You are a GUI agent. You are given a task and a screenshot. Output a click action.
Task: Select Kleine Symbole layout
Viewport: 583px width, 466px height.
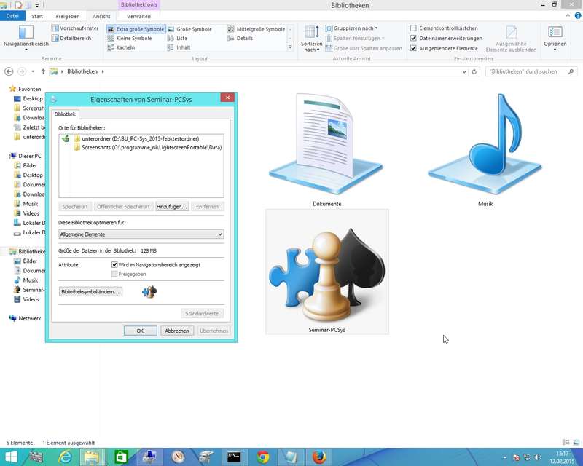pyautogui.click(x=130, y=39)
